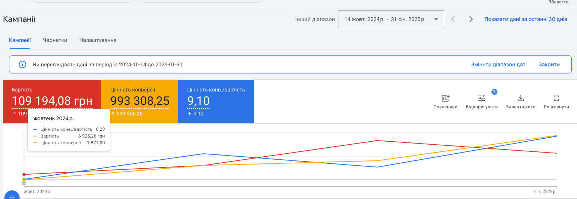This screenshot has width=577, height=199.
Task: Click the large 9,10 ratio value
Action: [198, 101]
